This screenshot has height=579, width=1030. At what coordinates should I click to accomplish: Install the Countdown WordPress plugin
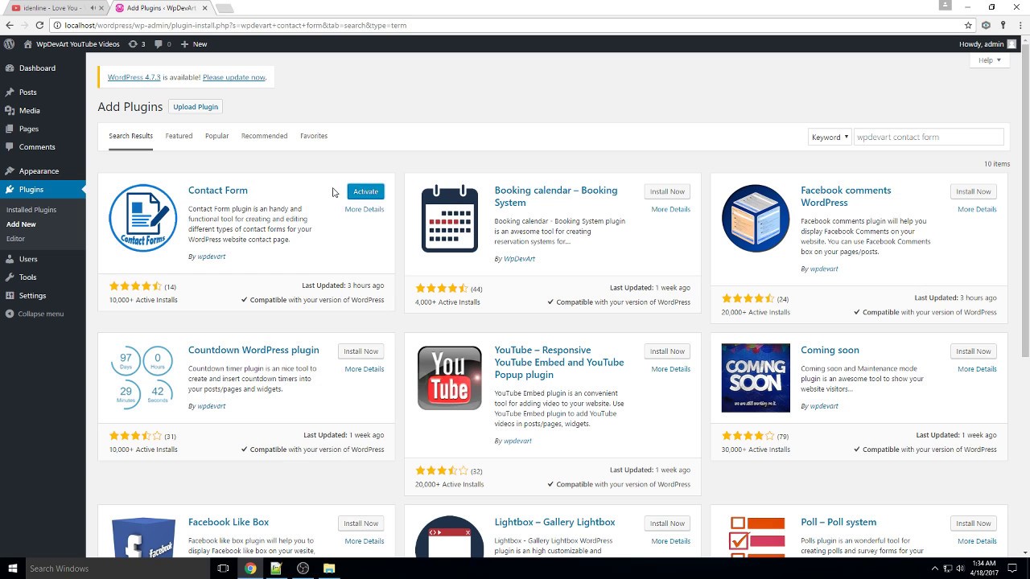tap(360, 351)
